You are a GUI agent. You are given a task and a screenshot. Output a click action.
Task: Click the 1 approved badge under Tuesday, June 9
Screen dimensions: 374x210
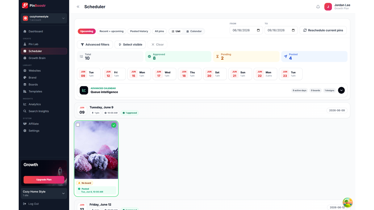point(130,113)
